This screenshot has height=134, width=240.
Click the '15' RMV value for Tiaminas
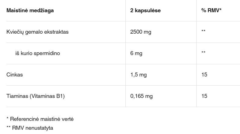204,96
